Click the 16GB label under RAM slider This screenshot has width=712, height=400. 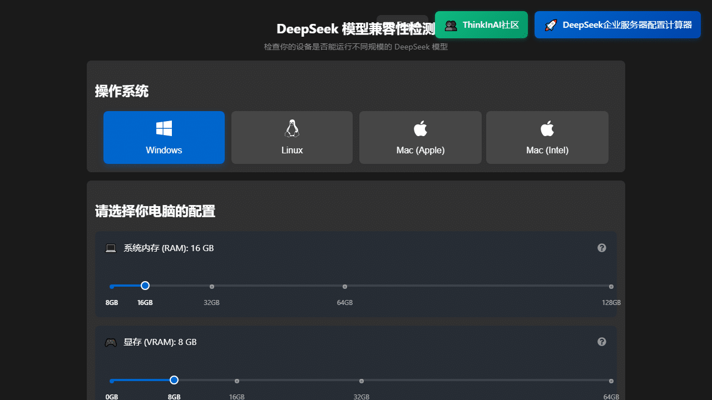click(x=145, y=303)
